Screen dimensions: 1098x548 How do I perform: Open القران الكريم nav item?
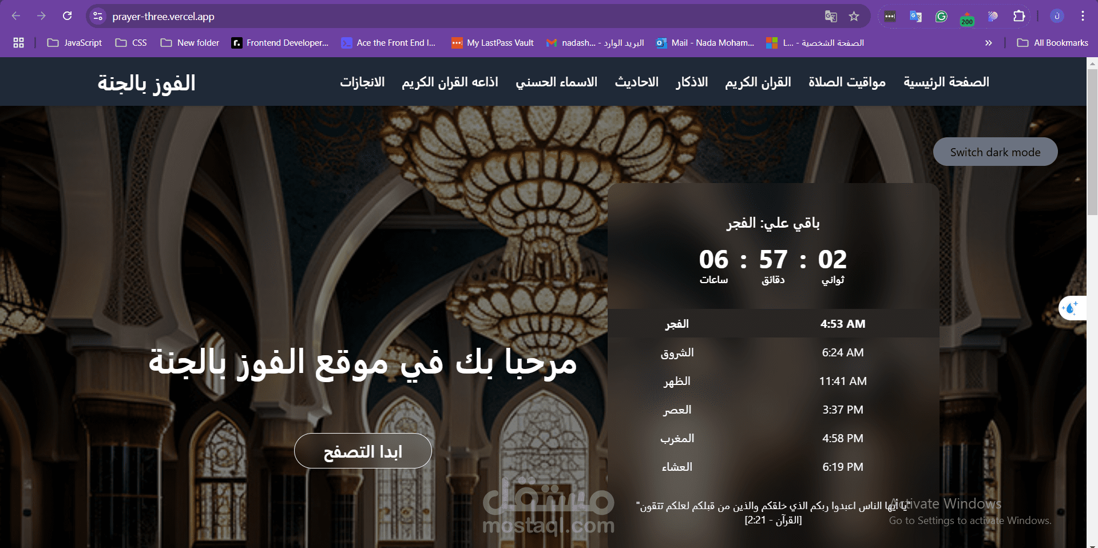pyautogui.click(x=758, y=82)
